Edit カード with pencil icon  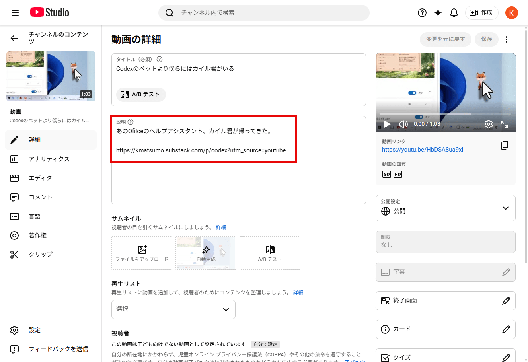tap(506, 329)
